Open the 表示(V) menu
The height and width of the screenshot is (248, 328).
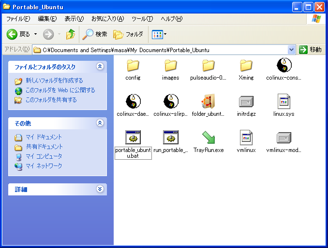pos(74,19)
